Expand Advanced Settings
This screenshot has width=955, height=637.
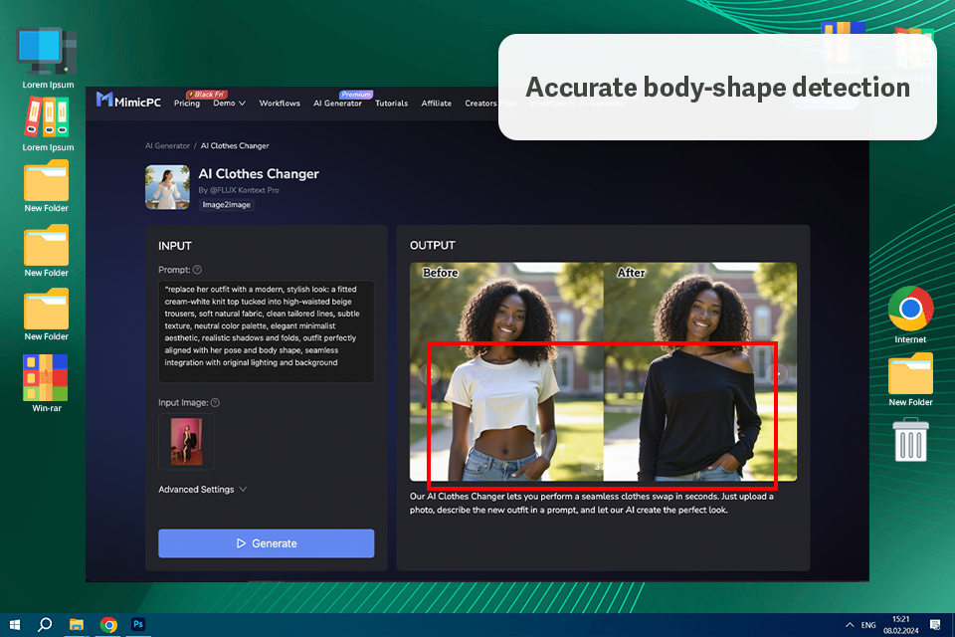pyautogui.click(x=202, y=489)
